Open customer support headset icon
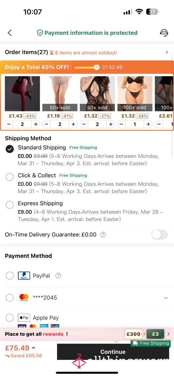The height and width of the screenshot is (377, 174). [x=164, y=33]
